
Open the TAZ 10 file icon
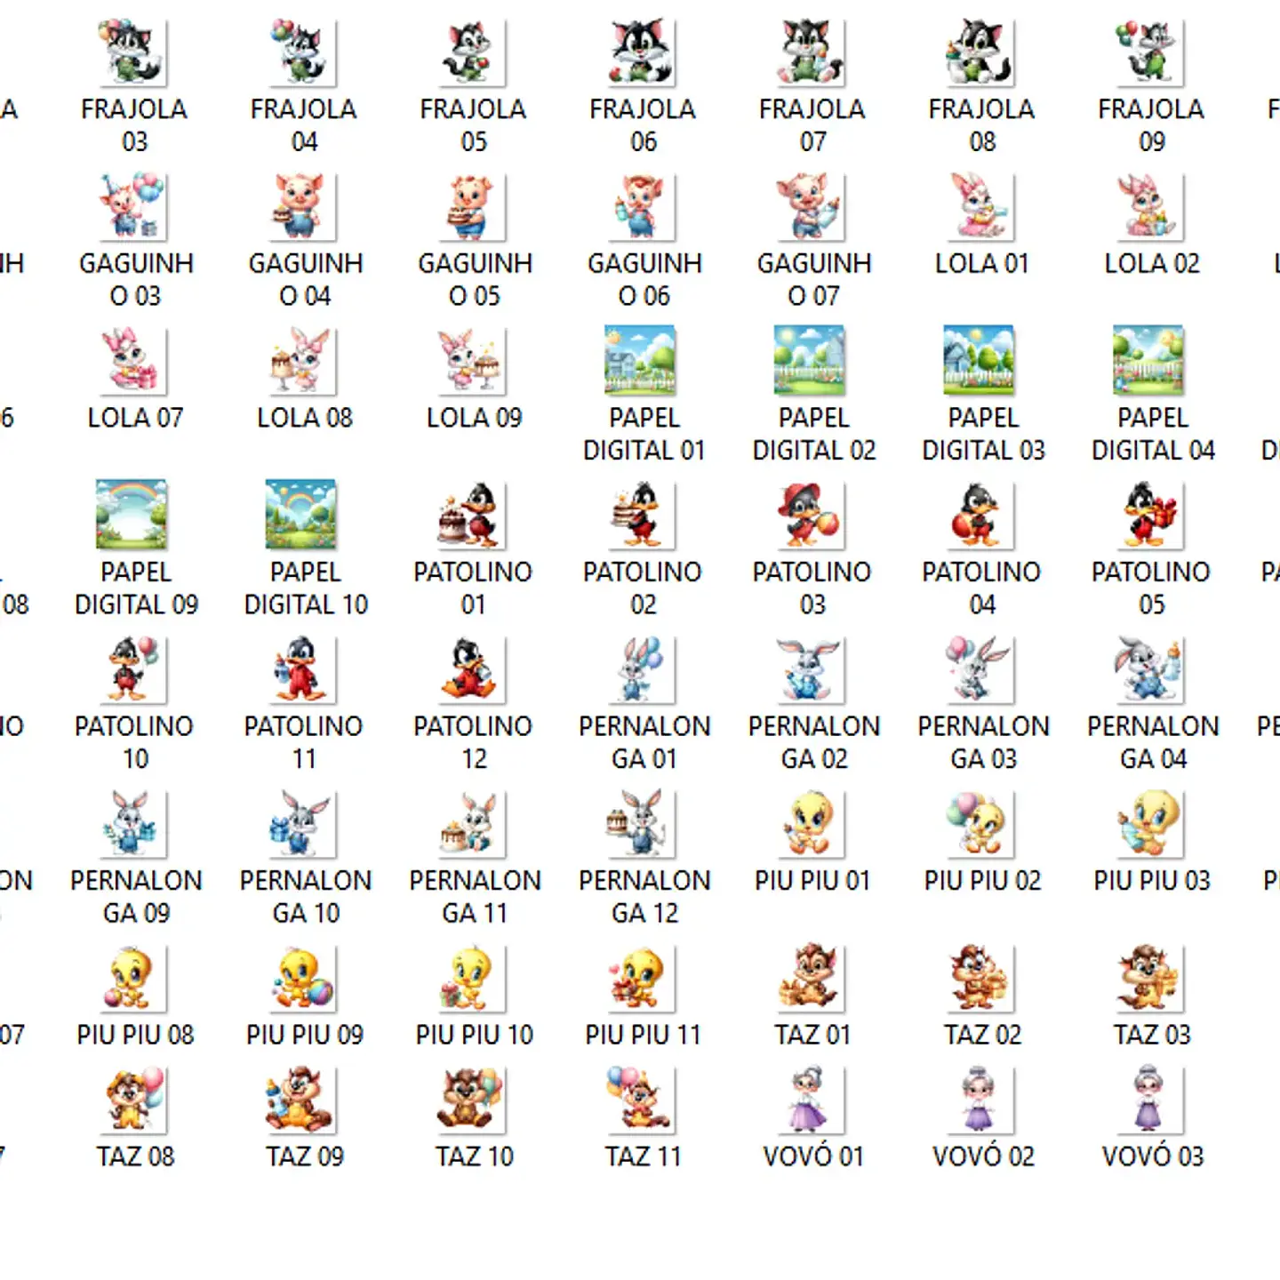pos(474,1100)
